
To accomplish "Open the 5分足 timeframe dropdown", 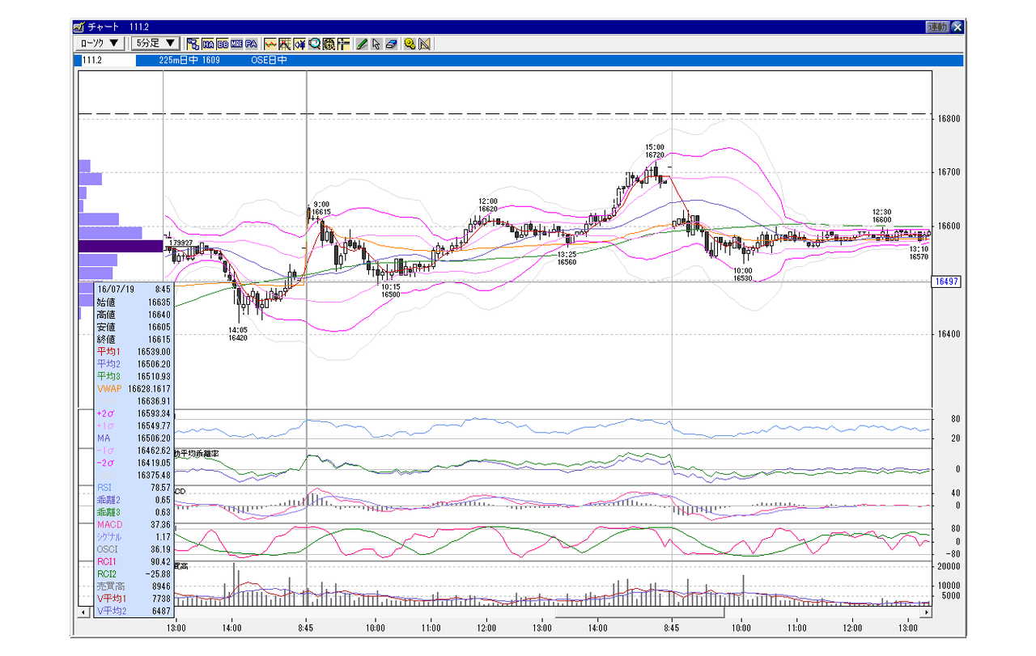I will coord(155,44).
